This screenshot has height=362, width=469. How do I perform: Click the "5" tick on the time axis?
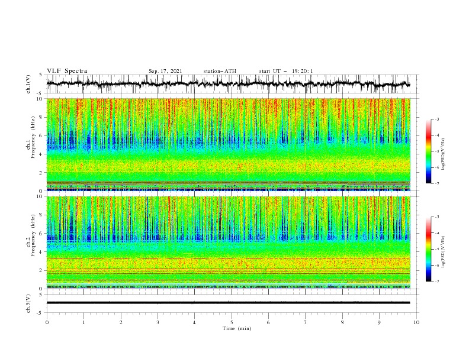point(232,322)
